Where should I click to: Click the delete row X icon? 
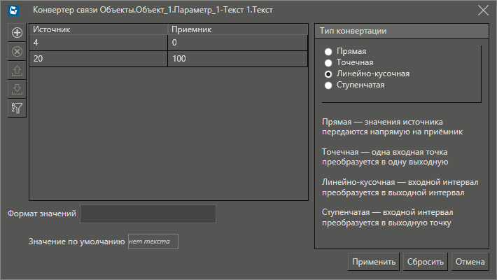(17, 51)
